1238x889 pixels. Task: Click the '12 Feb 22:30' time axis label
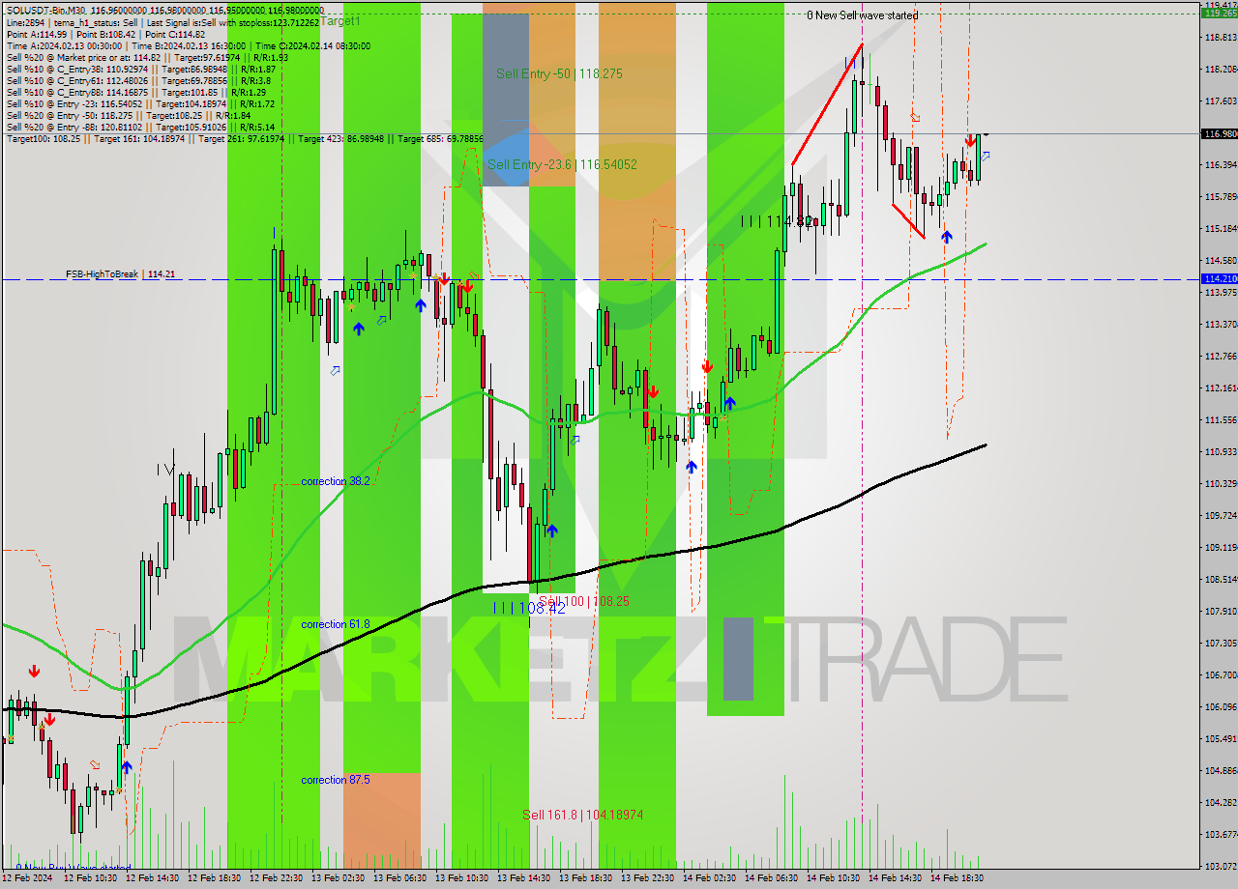coord(276,878)
